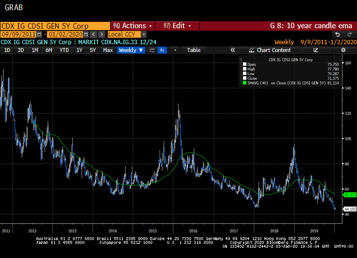Select the 1D range tab
The image size is (357, 258).
(x=7, y=50)
